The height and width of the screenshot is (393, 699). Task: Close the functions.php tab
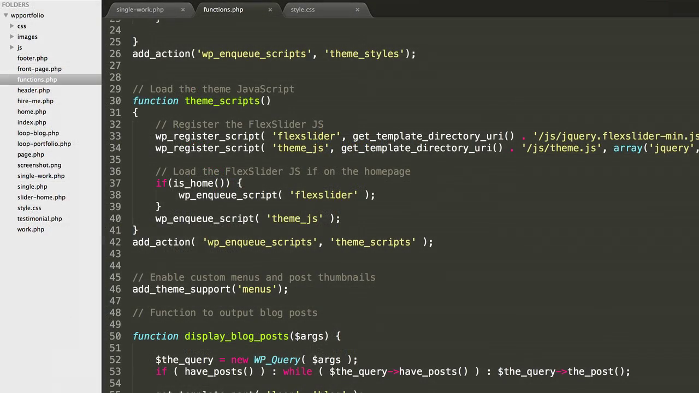(x=270, y=9)
